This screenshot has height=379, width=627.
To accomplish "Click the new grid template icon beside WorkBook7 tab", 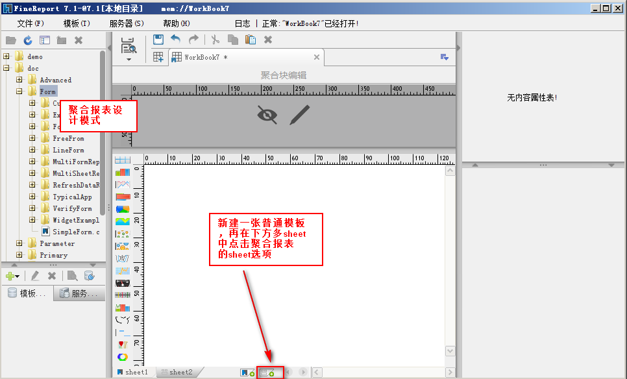I will tap(158, 57).
